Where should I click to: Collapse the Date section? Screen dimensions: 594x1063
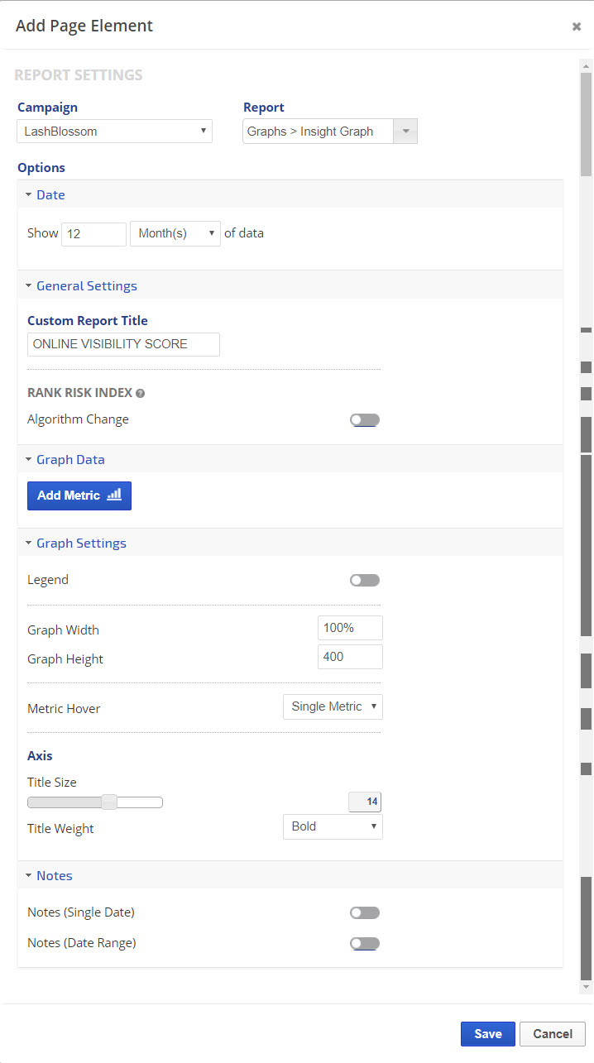click(x=50, y=195)
